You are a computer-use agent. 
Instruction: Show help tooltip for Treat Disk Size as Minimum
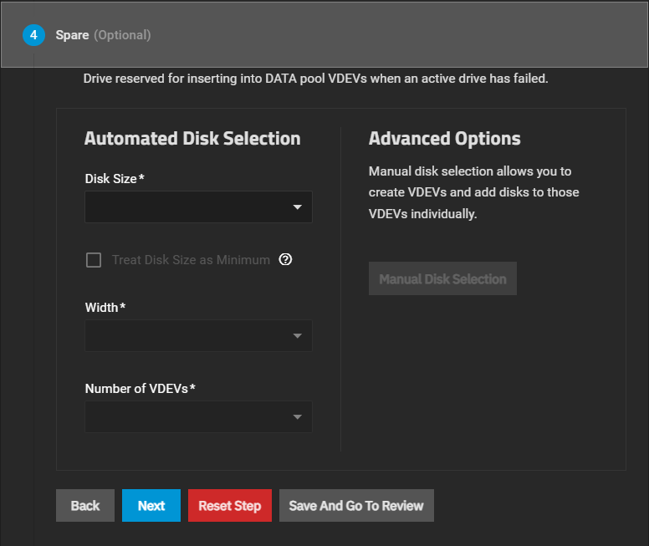click(285, 260)
